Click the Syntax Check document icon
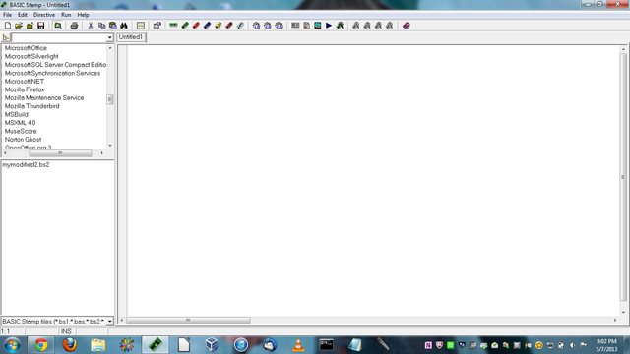 pos(306,26)
